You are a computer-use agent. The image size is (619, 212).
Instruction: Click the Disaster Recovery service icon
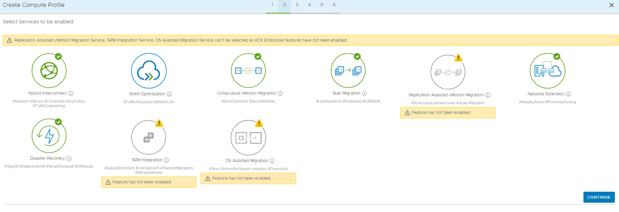(x=49, y=136)
